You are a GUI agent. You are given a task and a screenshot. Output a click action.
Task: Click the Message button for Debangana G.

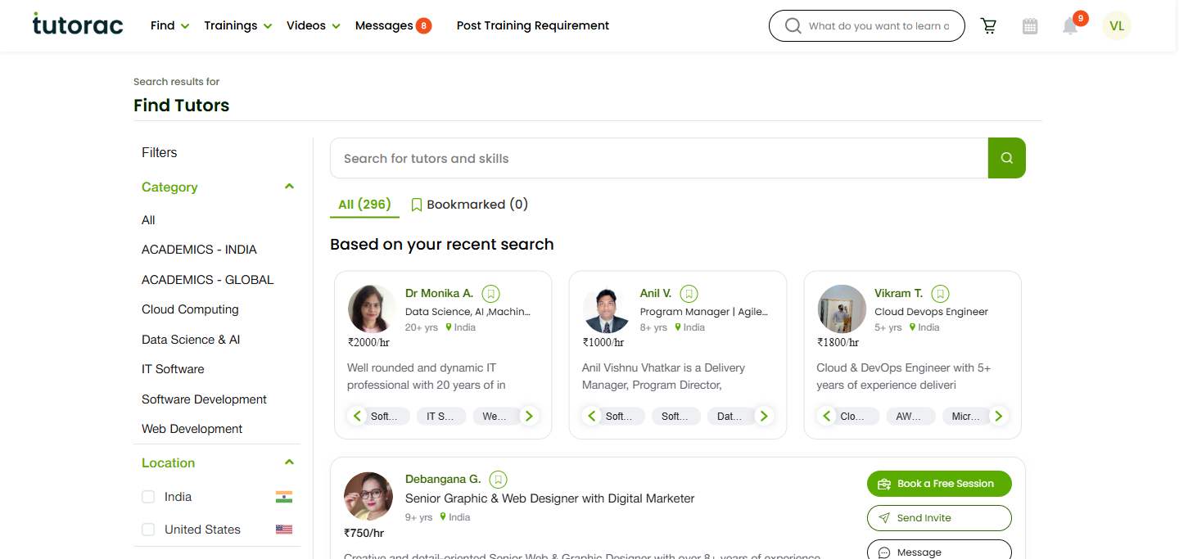pyautogui.click(x=939, y=550)
